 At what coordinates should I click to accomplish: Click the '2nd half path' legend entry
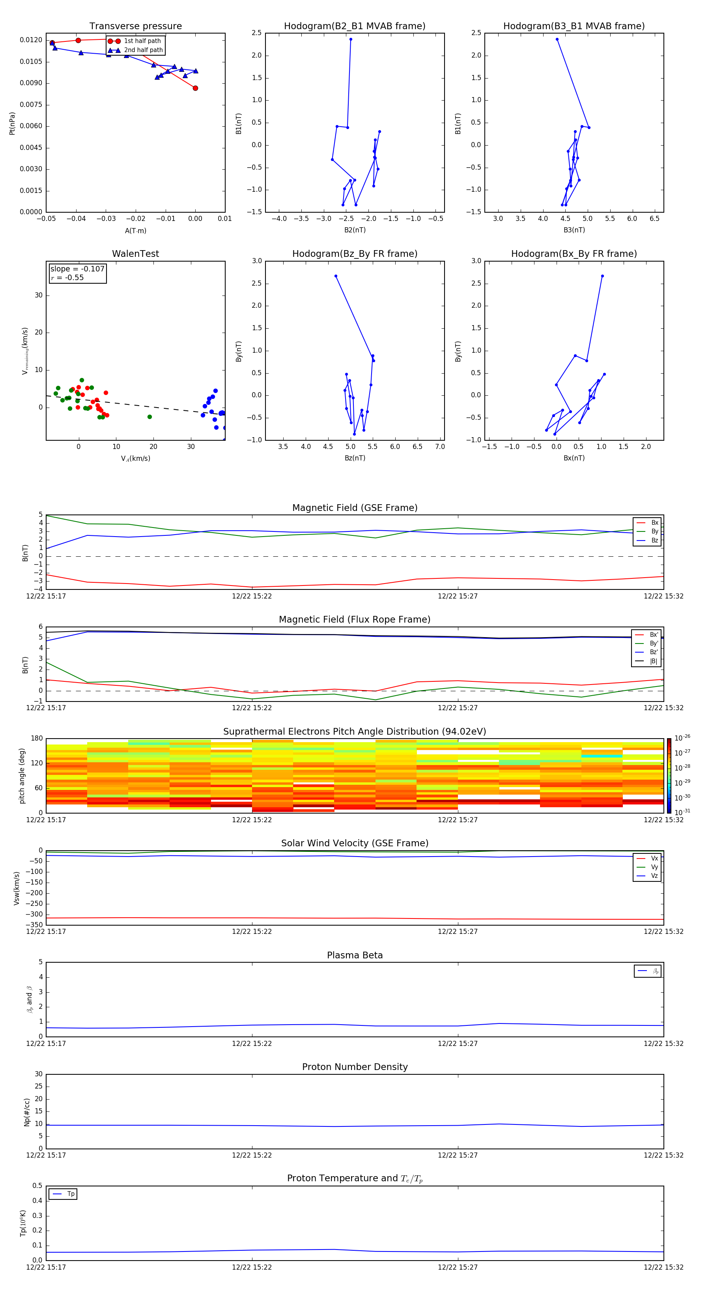point(135,50)
